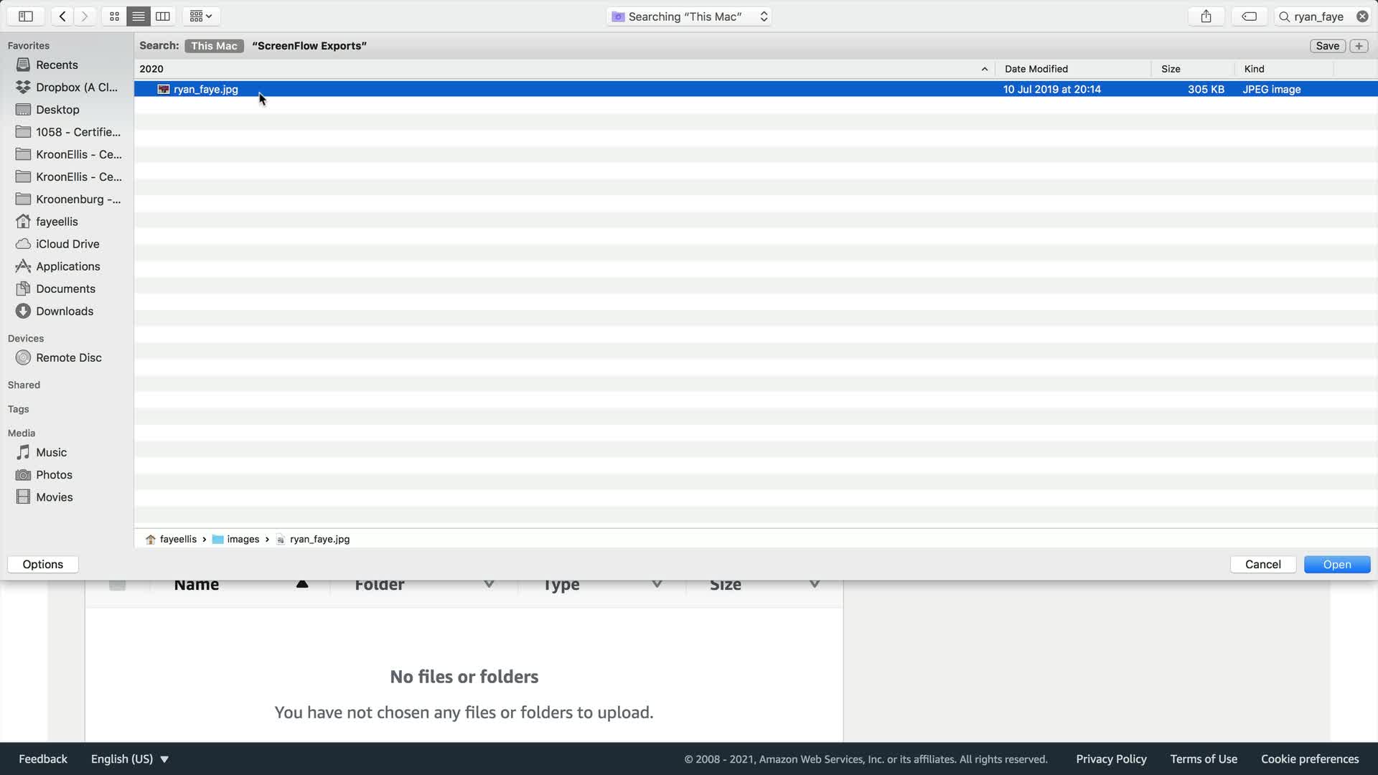1378x775 pixels.
Task: Tick the select-all checkbox beside Name
Action: pos(118,585)
